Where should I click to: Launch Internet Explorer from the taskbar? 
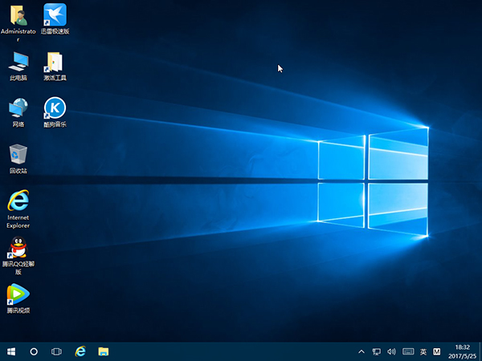(80, 351)
